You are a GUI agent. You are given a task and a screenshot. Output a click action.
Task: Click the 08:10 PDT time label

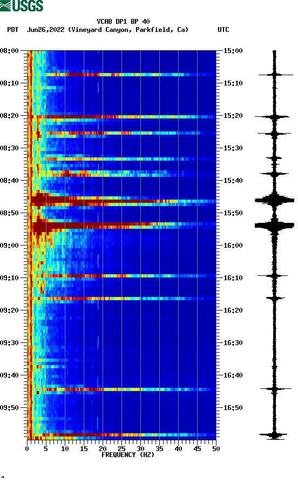[x=10, y=83]
